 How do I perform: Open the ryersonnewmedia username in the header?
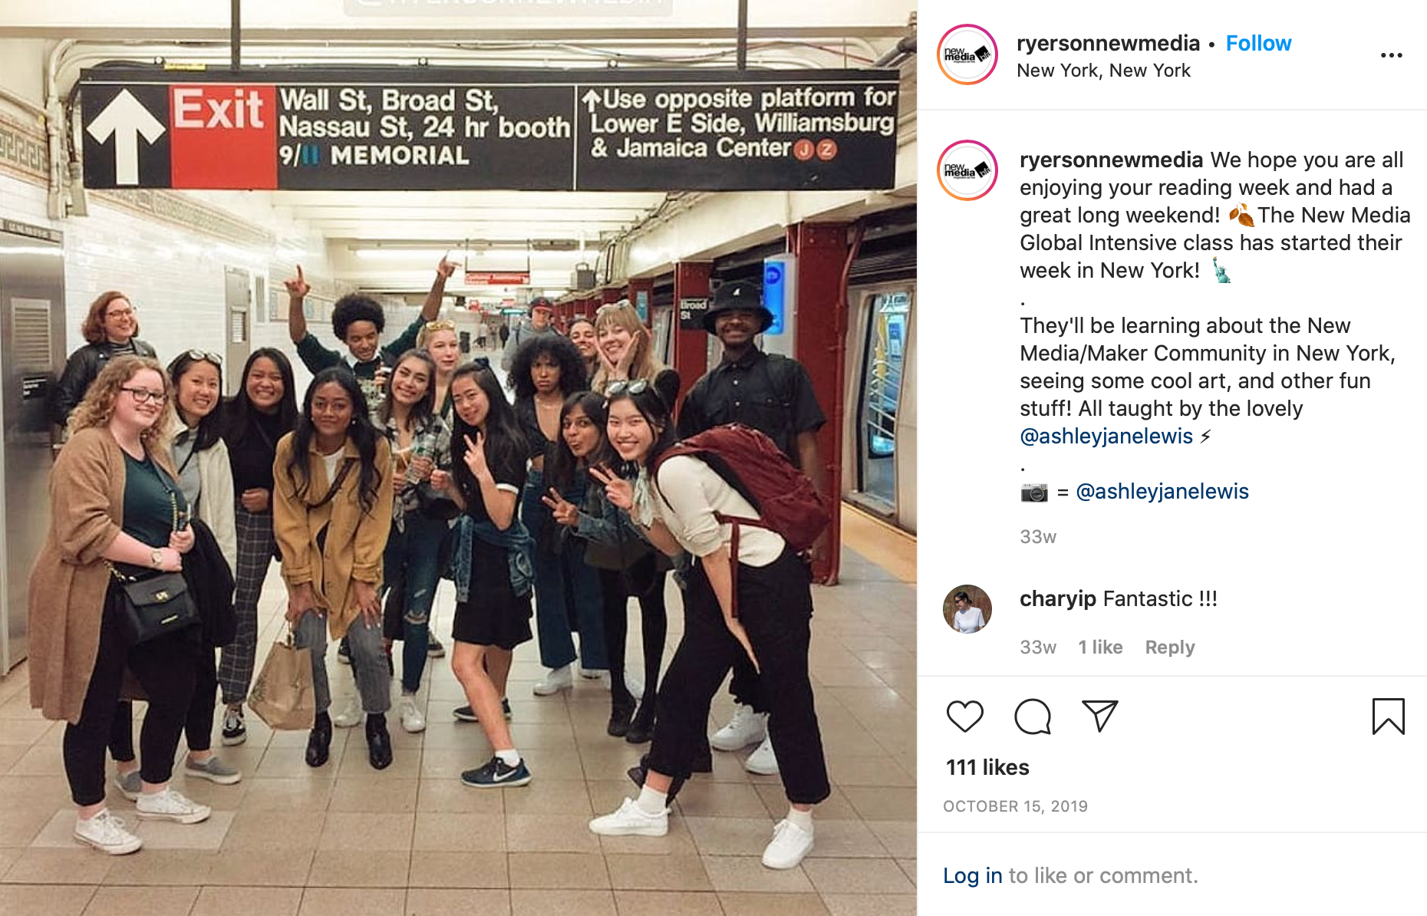coord(1108,43)
